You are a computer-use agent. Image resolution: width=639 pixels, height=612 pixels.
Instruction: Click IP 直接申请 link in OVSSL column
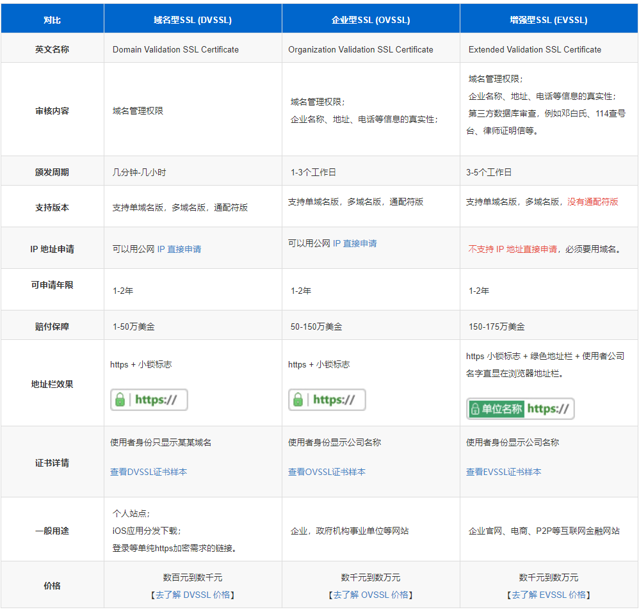pos(355,243)
